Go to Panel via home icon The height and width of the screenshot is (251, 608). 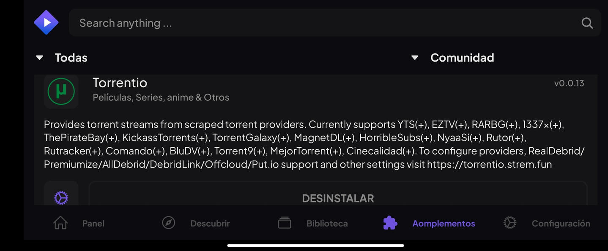[x=60, y=223]
